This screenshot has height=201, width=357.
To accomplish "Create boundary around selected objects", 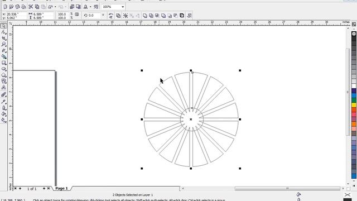I will pos(182,16).
